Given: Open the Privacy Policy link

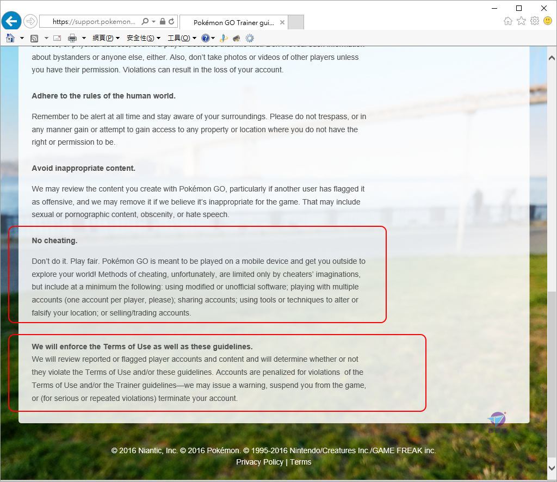Looking at the screenshot, I should pyautogui.click(x=259, y=462).
